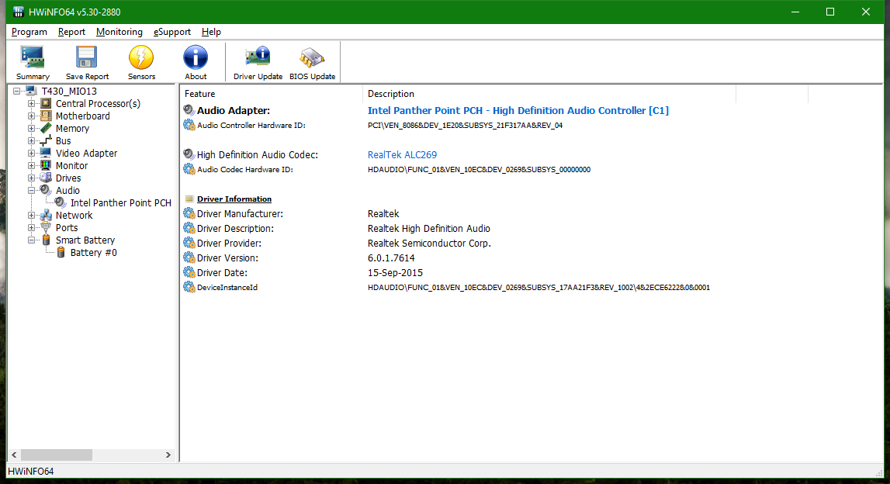Expand the Memory node
The image size is (890, 484).
tap(32, 128)
